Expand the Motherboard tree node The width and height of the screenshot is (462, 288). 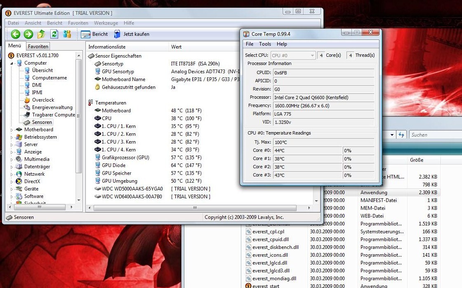(12, 130)
